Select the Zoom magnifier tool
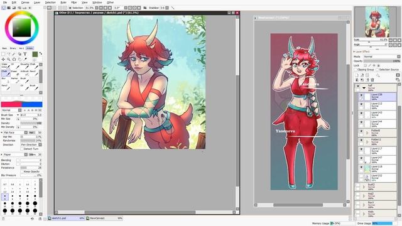 tap(8, 59)
